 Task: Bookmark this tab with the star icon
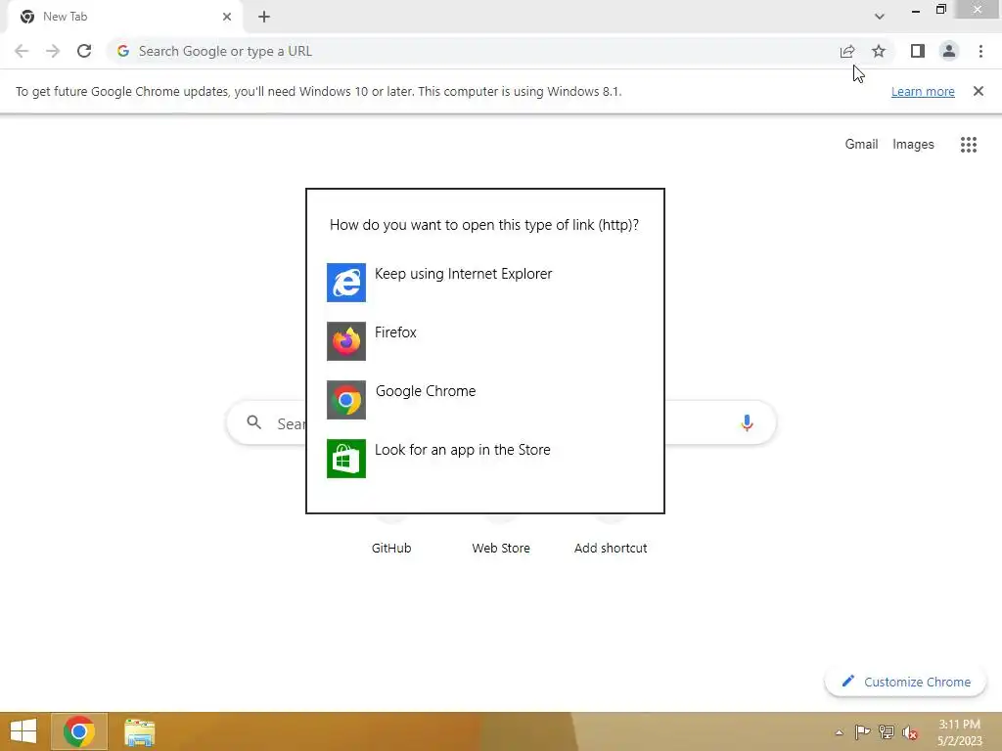(x=879, y=51)
